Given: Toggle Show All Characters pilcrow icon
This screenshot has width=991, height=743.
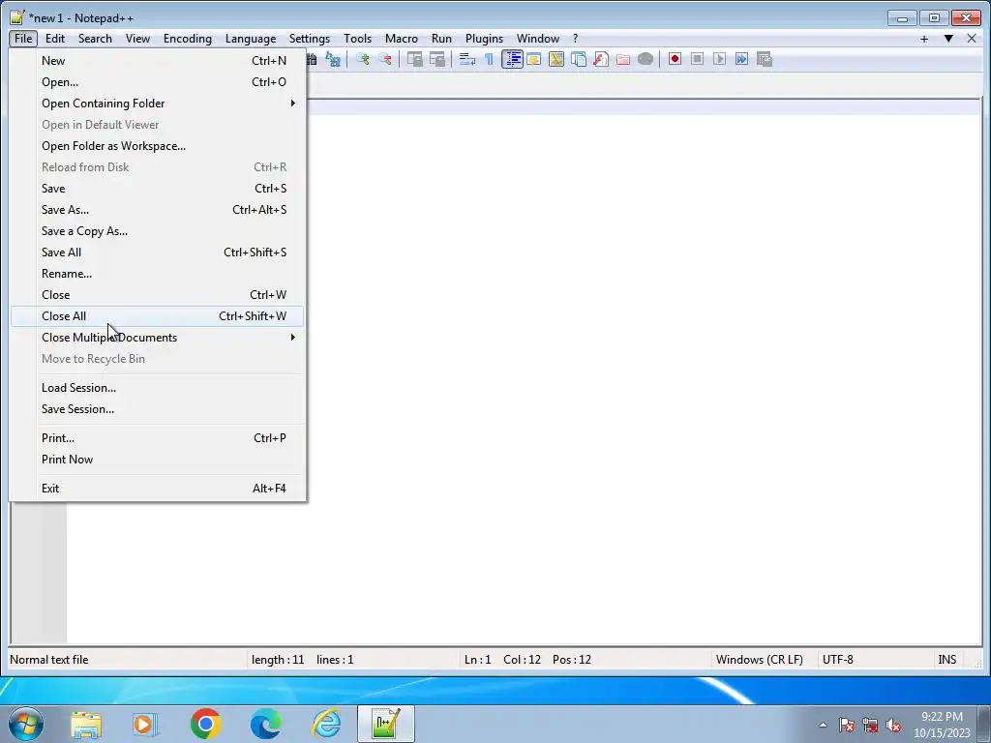Looking at the screenshot, I should (489, 59).
